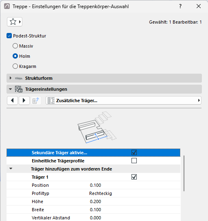Image resolution: width=208 pixels, height=221 pixels.
Task: Select the Kragarm radio option
Action: point(15,66)
